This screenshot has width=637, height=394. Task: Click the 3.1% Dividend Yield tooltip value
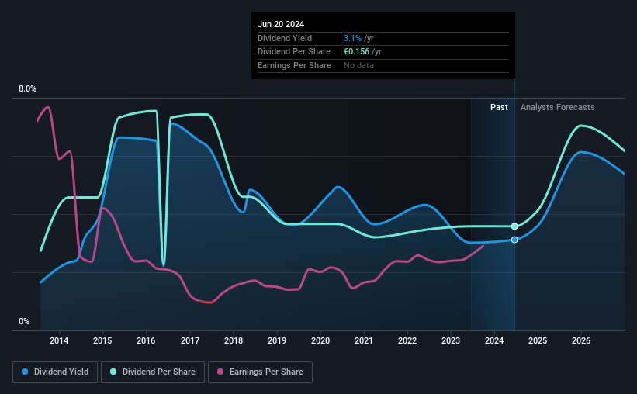click(352, 38)
